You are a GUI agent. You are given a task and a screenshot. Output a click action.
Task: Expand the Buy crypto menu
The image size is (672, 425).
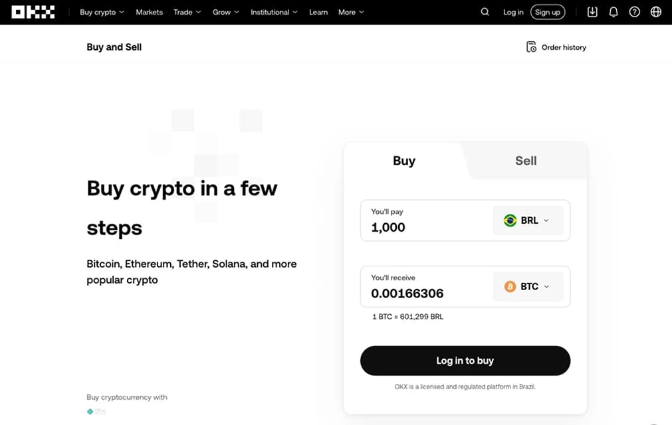[102, 12]
